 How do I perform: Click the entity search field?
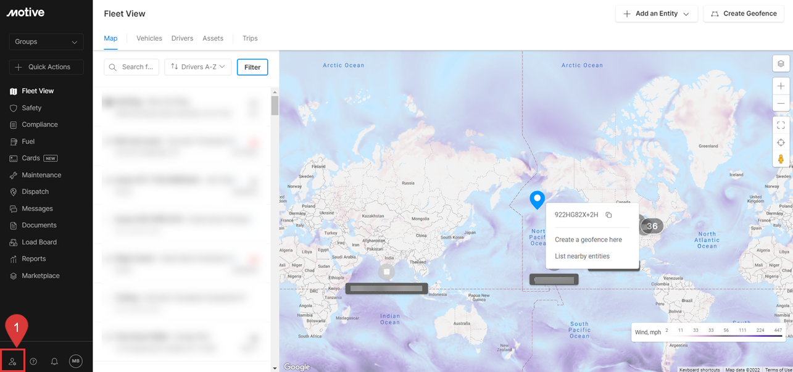(x=132, y=67)
